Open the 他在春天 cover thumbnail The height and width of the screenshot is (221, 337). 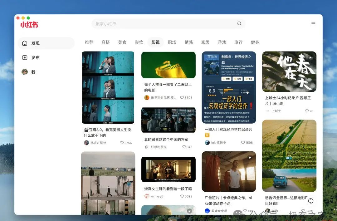pos(289,71)
